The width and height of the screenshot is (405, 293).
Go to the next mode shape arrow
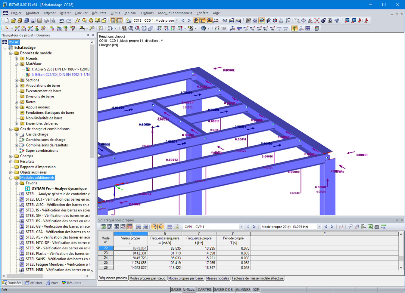coord(332,227)
